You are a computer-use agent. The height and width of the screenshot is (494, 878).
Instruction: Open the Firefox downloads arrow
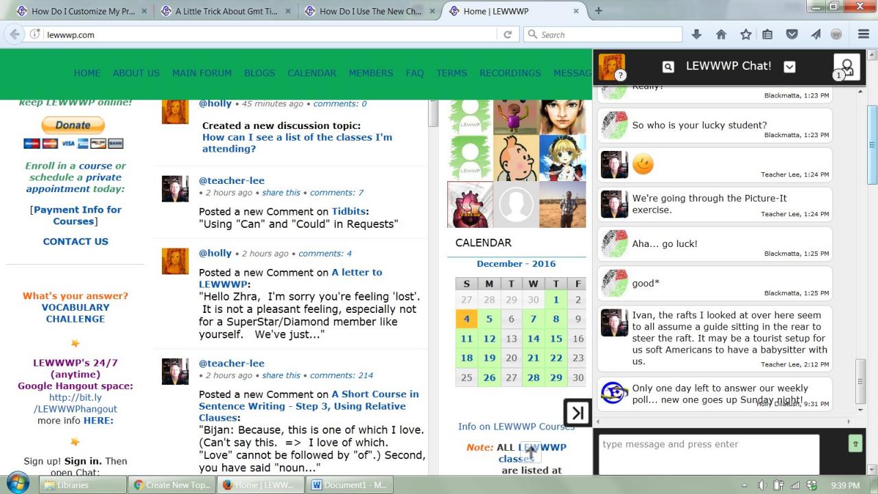(x=696, y=34)
